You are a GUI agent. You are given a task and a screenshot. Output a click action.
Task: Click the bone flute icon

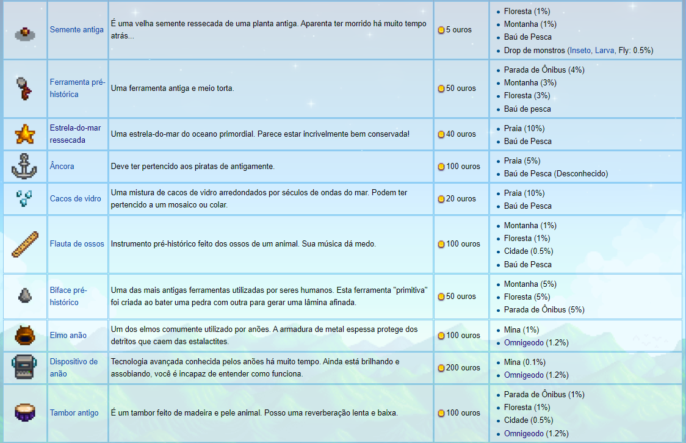click(25, 244)
